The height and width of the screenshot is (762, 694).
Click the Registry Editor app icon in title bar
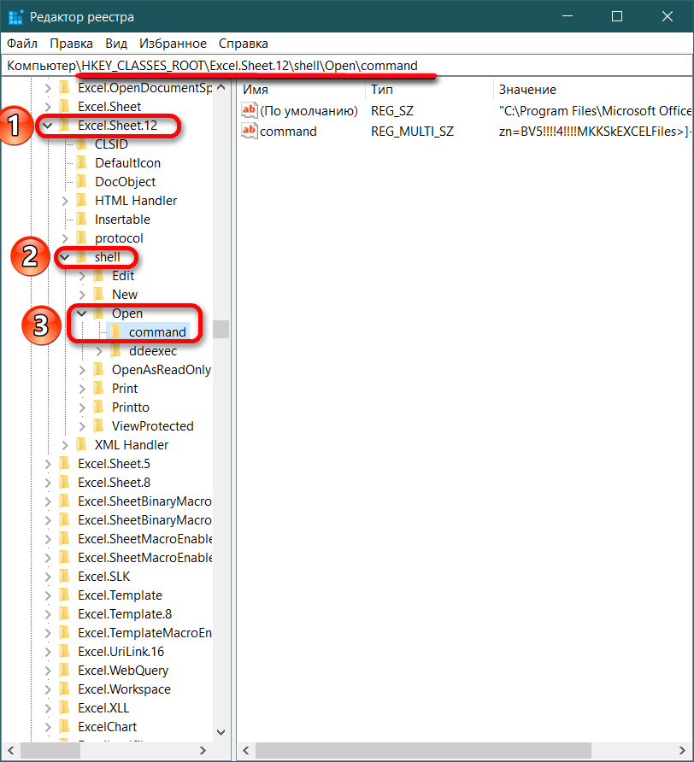tap(16, 17)
